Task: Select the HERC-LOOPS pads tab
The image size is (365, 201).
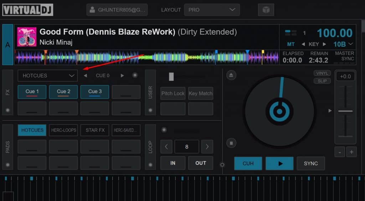Action: [63, 130]
